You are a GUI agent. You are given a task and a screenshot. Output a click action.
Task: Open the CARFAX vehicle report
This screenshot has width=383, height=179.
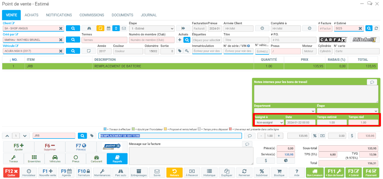tap(333, 40)
